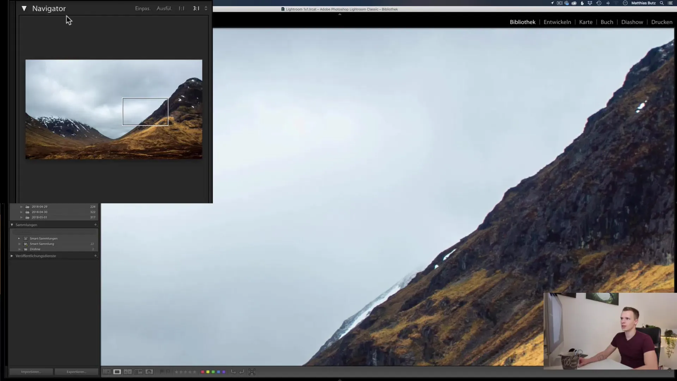Open macOS Spotlight search icon
The image size is (677, 381).
click(x=661, y=3)
